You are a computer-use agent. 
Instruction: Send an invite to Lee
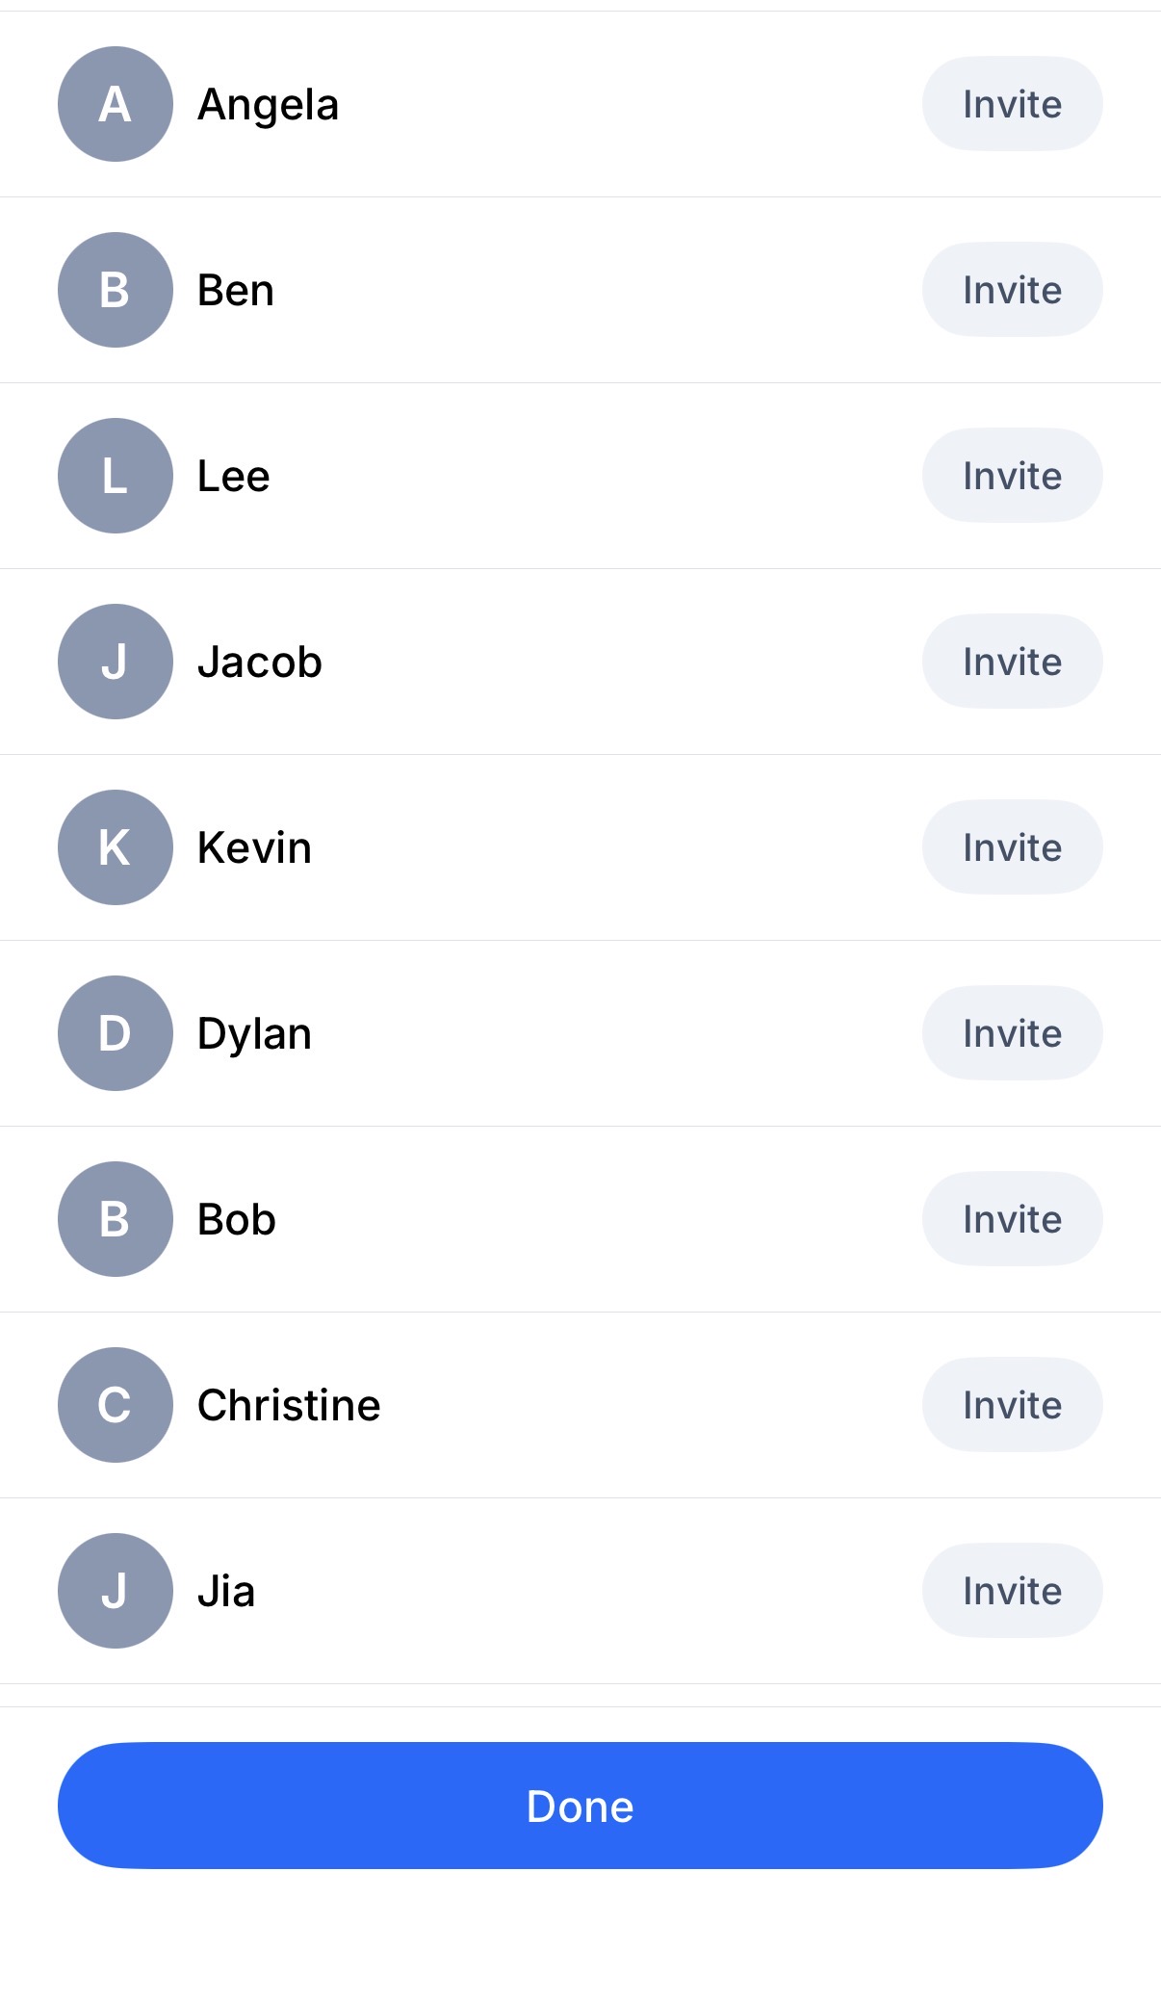click(x=1012, y=476)
